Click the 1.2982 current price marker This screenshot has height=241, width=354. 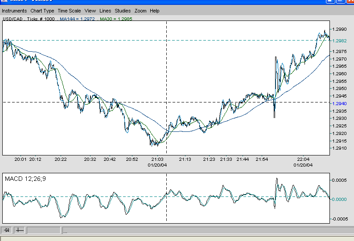point(339,41)
